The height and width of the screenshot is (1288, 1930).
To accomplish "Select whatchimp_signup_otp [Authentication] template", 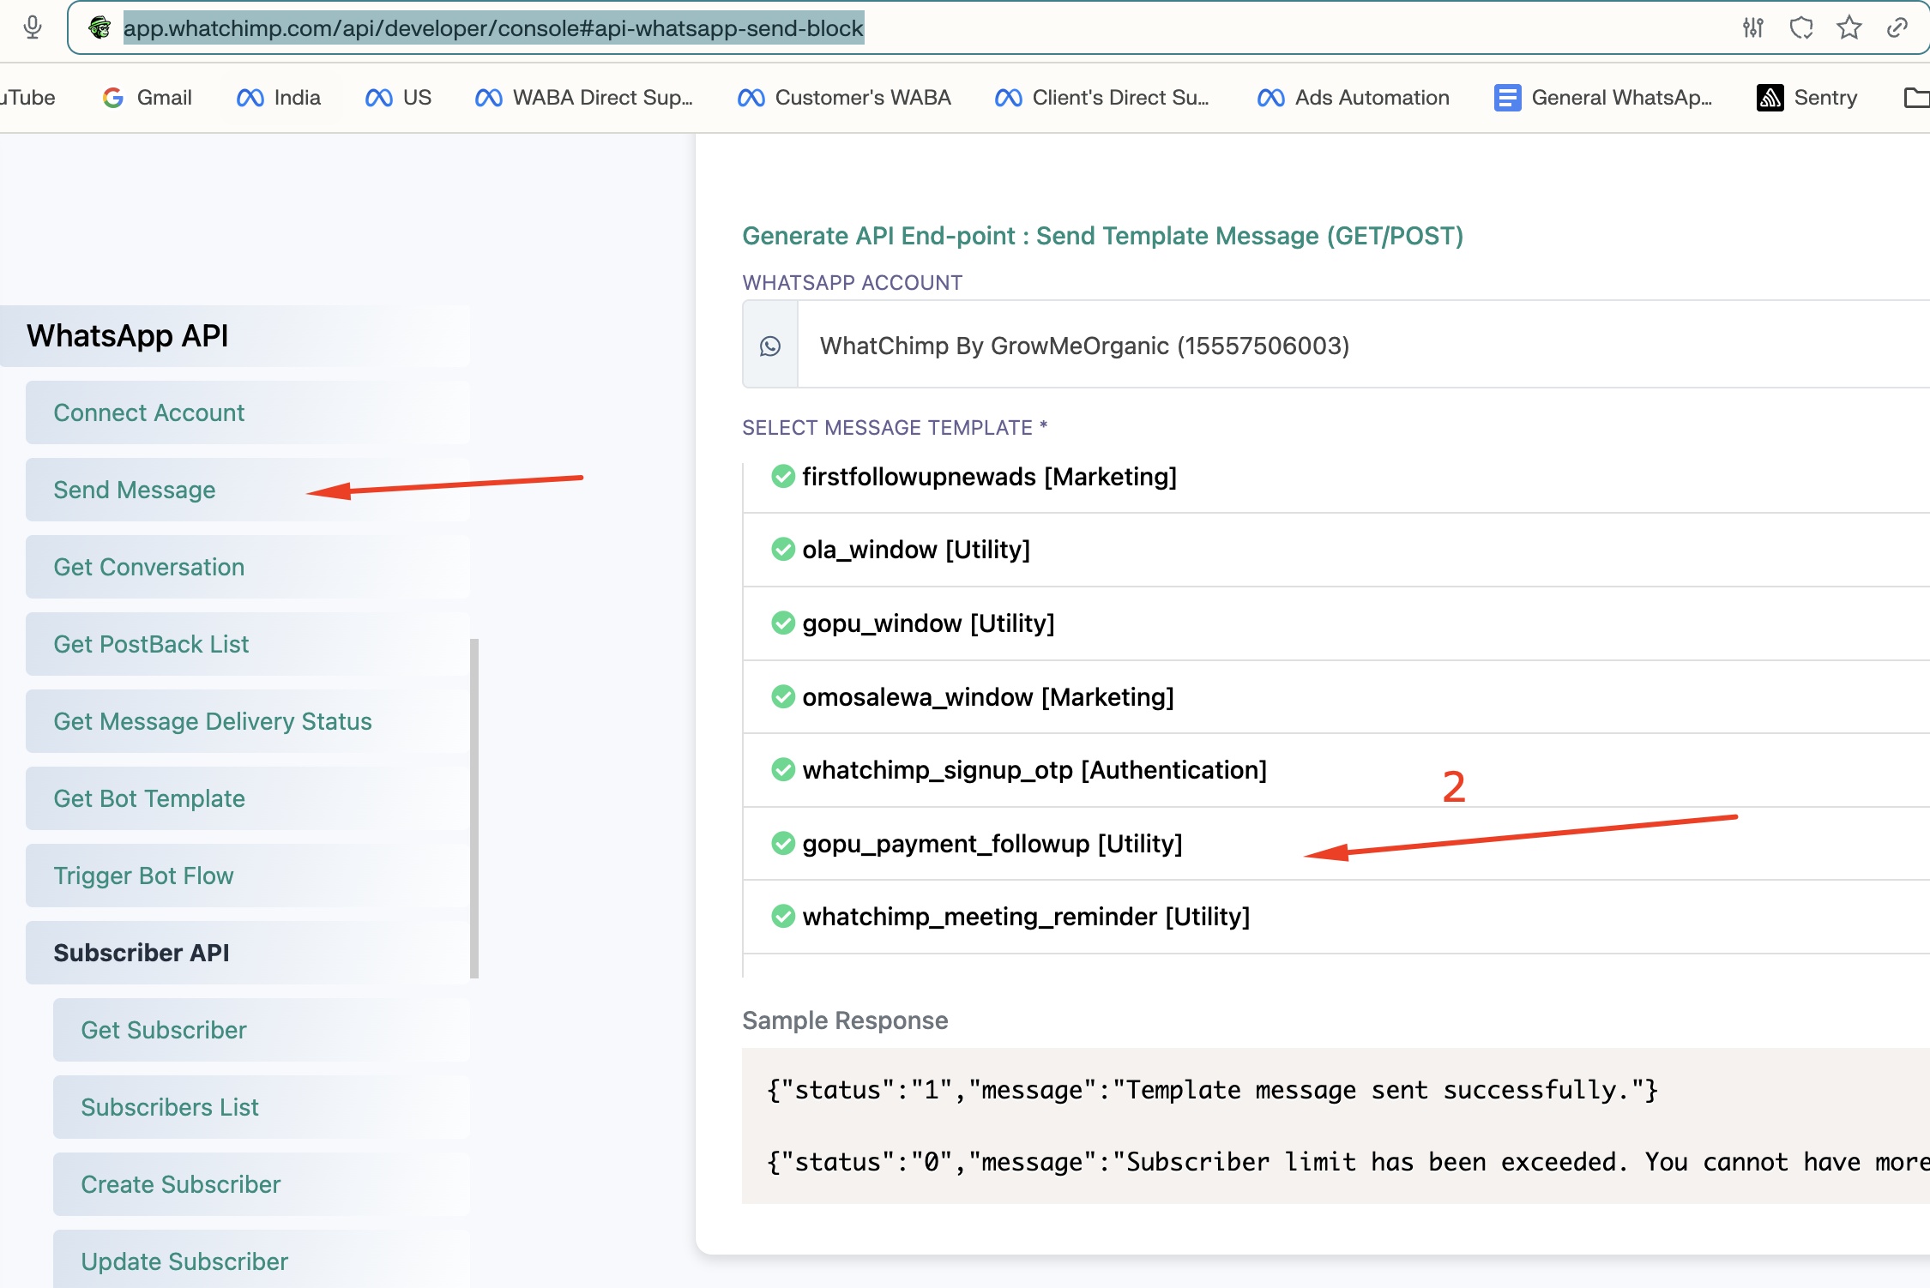I will [1336, 770].
